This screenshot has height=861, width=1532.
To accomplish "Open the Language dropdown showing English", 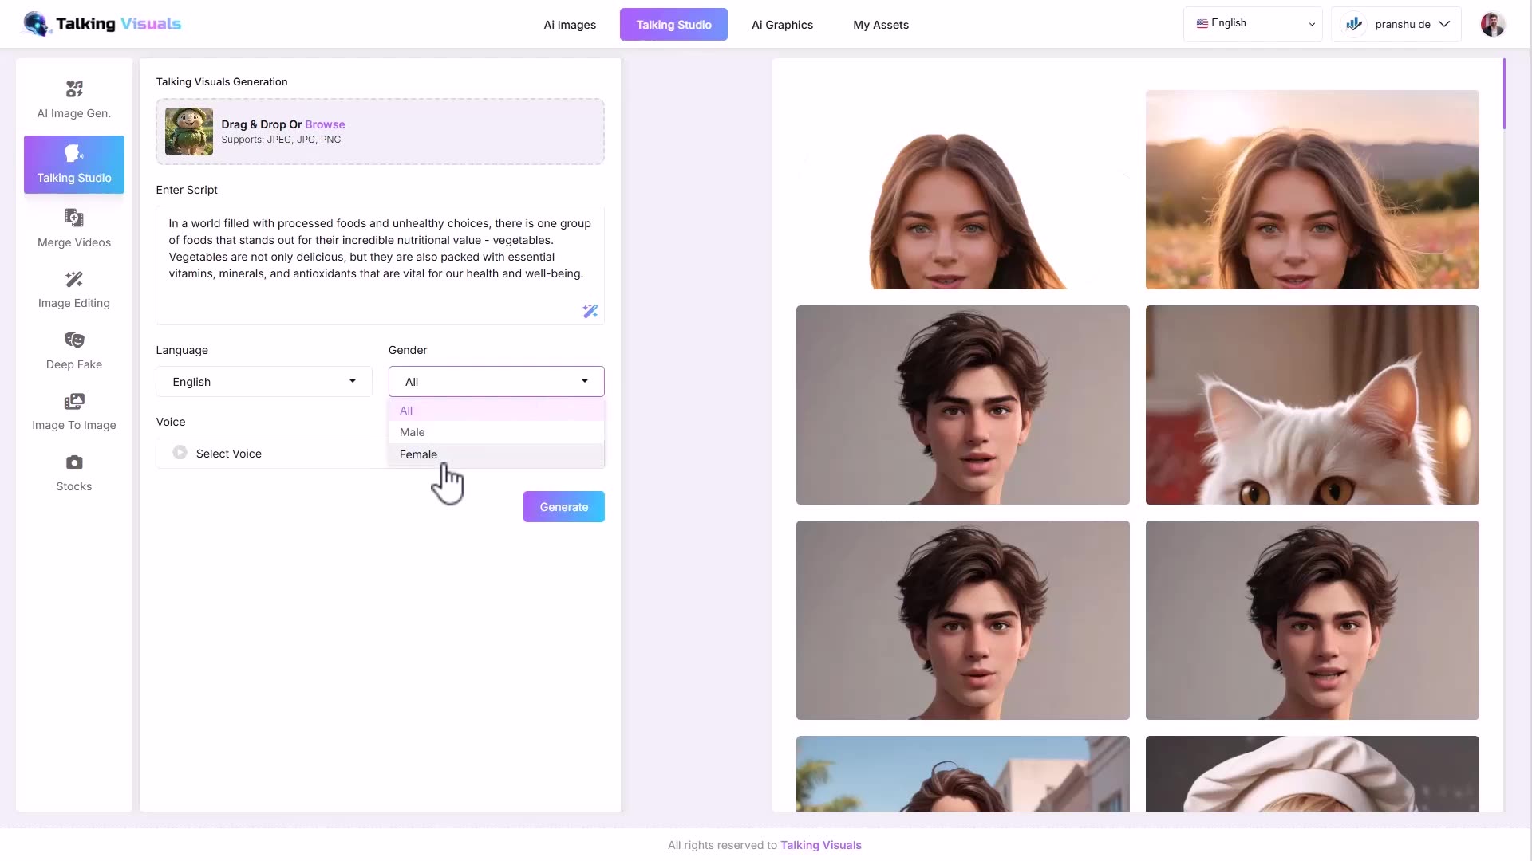I will pos(263,381).
